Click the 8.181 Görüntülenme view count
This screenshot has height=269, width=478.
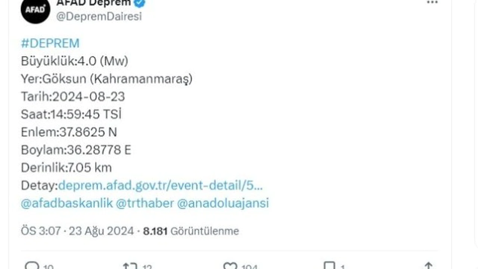click(191, 231)
